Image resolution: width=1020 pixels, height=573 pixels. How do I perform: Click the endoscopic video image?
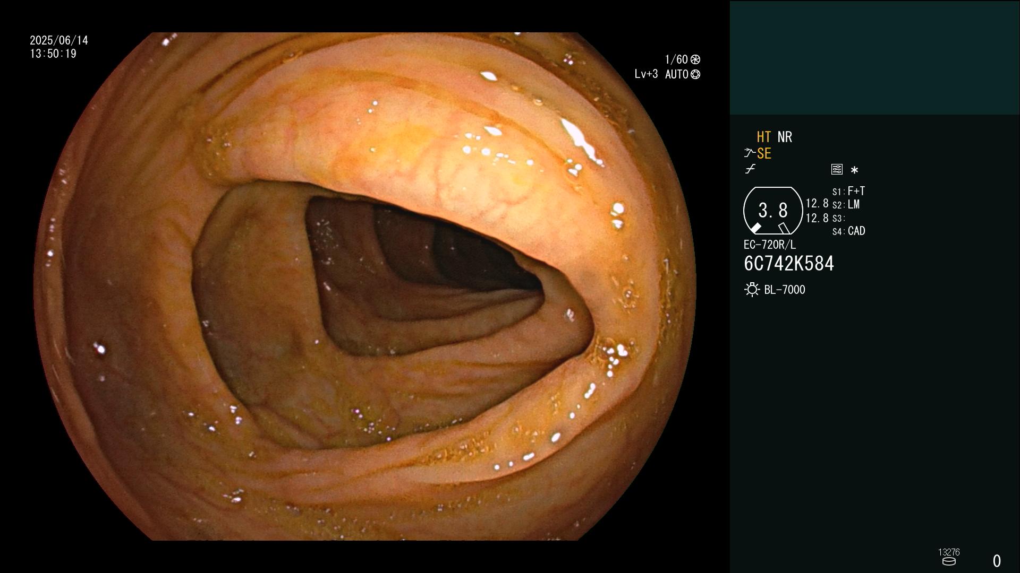coord(365,286)
